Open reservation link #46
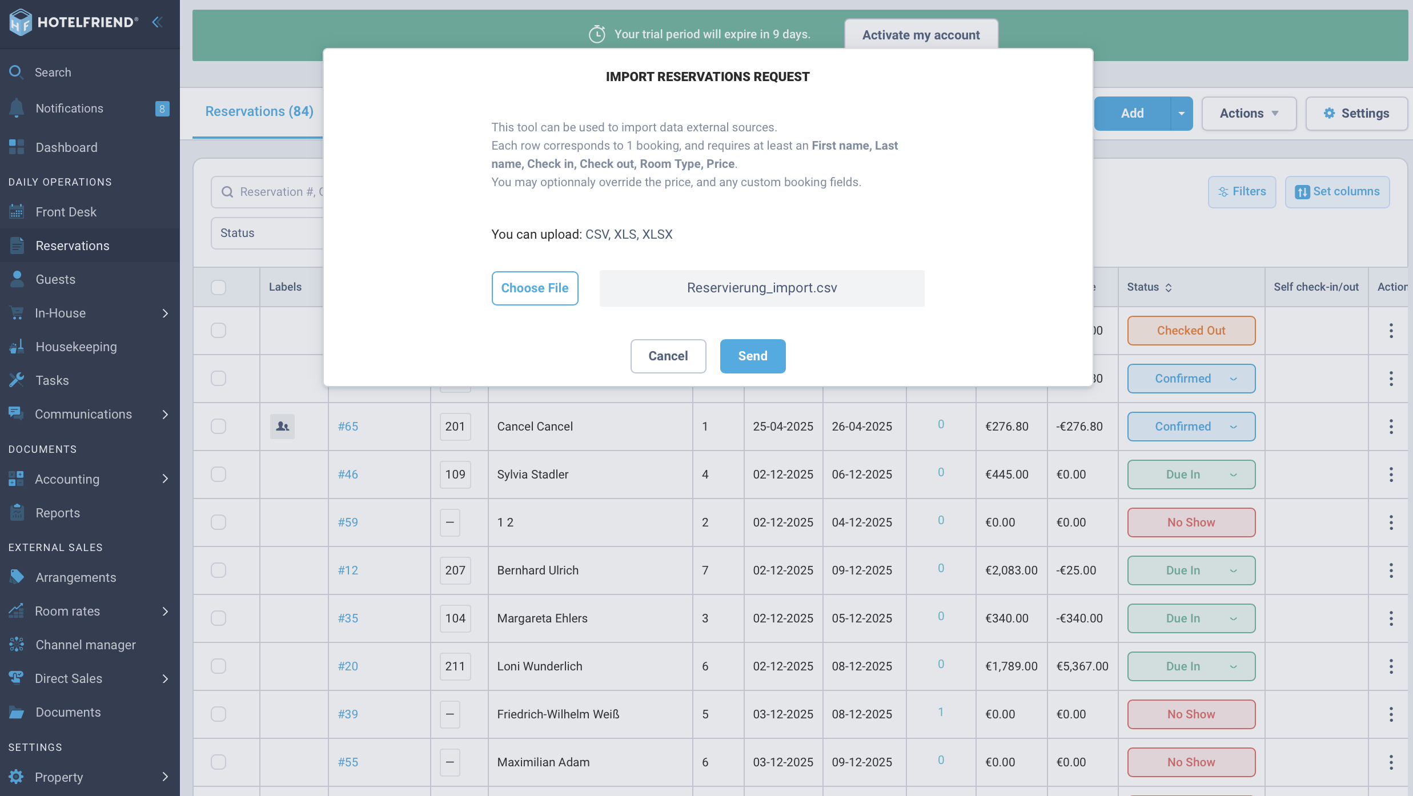Screen dimensions: 1413x796 pyautogui.click(x=348, y=474)
